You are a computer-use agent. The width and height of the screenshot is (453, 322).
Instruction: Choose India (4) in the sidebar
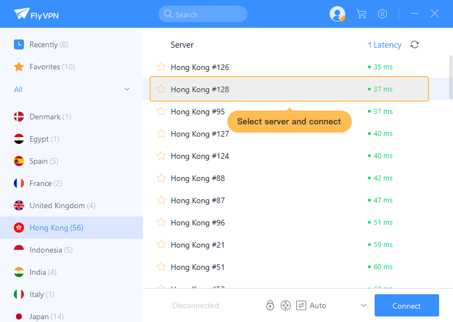coord(71,273)
